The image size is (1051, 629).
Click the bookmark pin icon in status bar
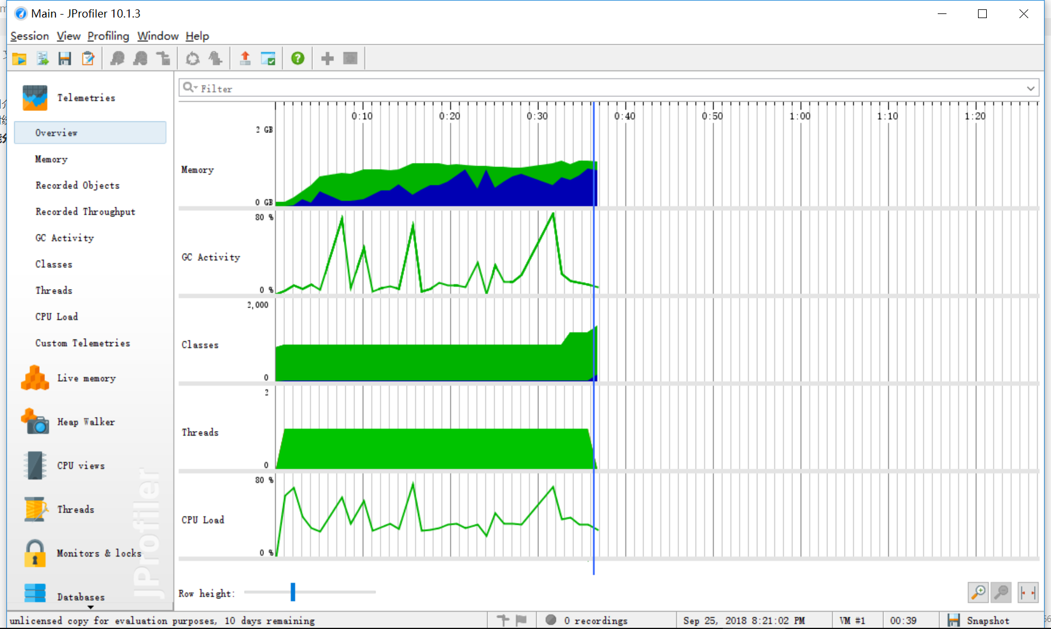tap(503, 620)
